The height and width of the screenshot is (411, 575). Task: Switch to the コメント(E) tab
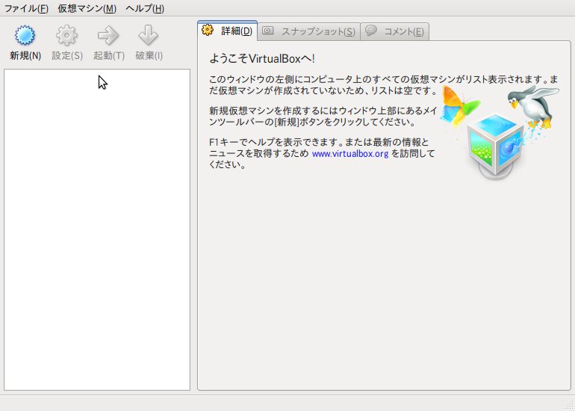(x=395, y=31)
